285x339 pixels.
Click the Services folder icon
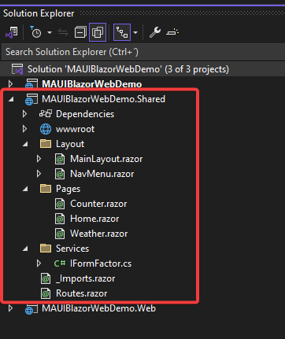(x=46, y=249)
